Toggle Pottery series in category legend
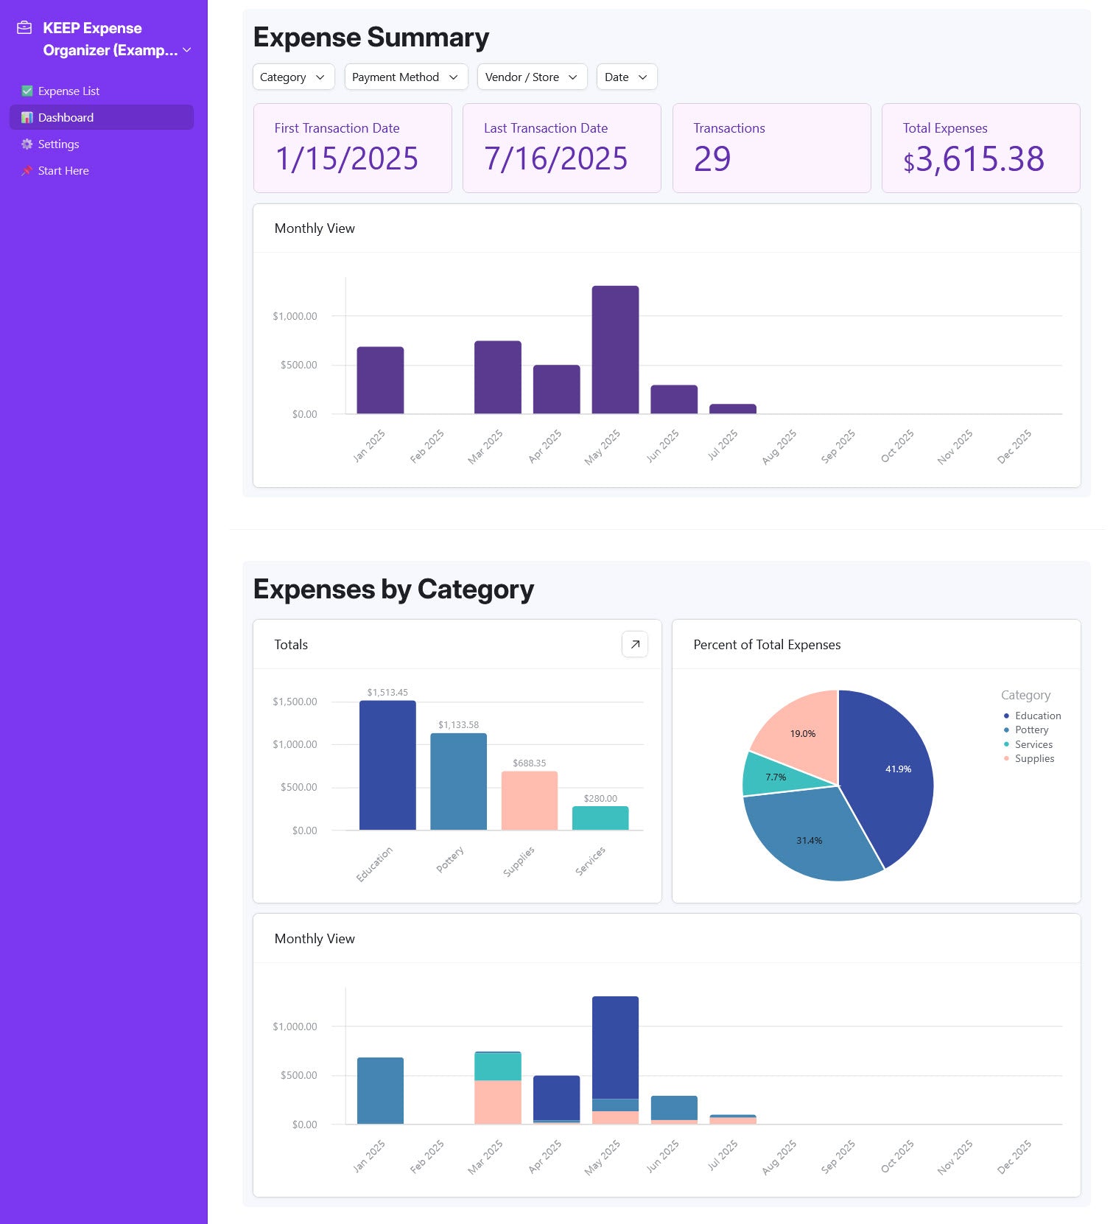Image resolution: width=1113 pixels, height=1224 pixels. pos(1031,730)
